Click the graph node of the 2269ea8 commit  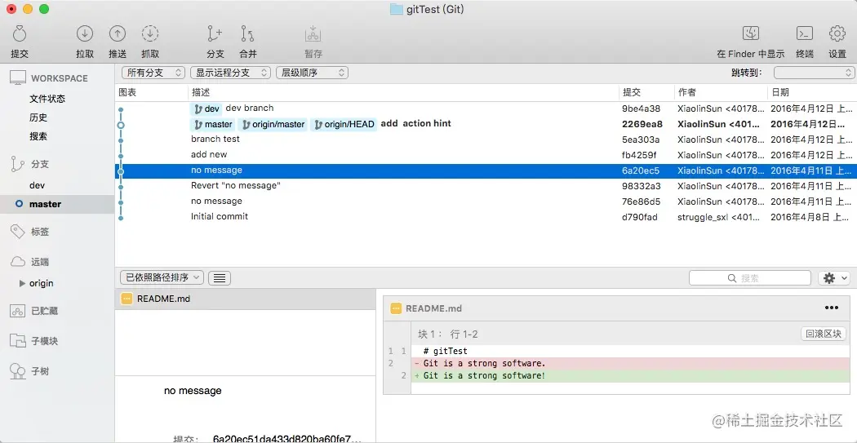121,125
